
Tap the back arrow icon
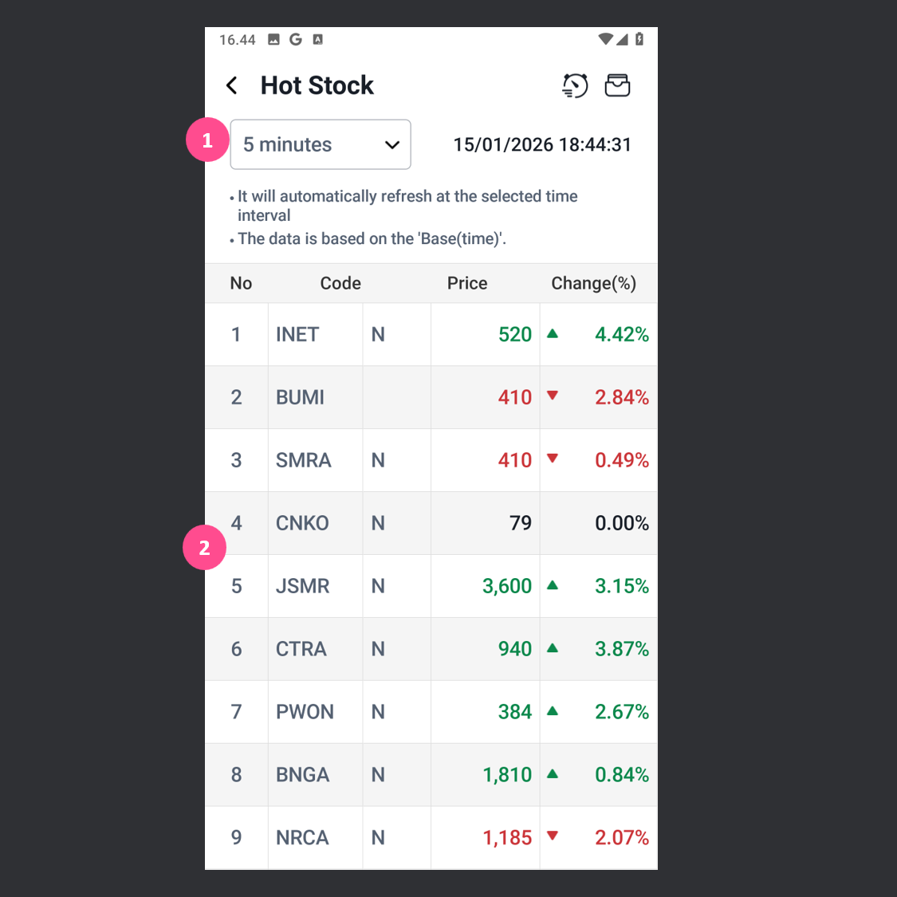point(232,85)
